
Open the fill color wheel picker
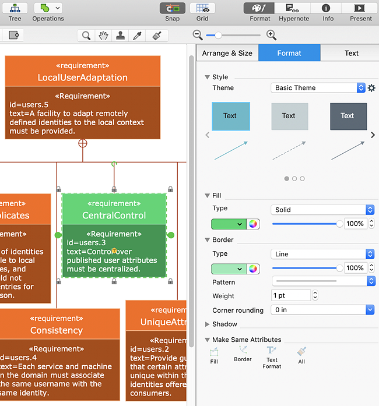[252, 224]
